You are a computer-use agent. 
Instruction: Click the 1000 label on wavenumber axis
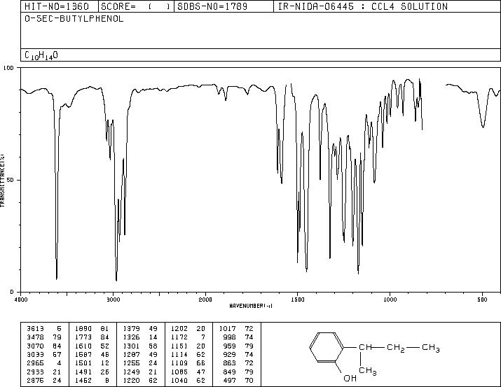(390, 300)
